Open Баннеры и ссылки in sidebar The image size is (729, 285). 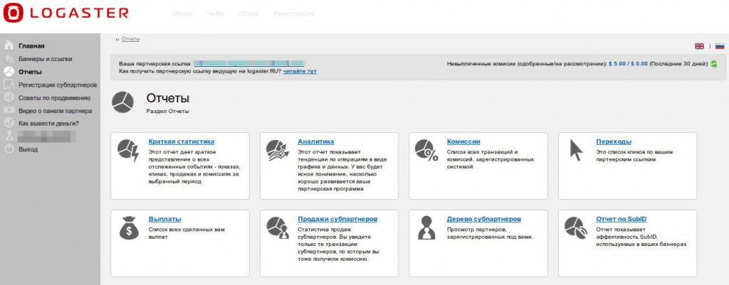[45, 59]
